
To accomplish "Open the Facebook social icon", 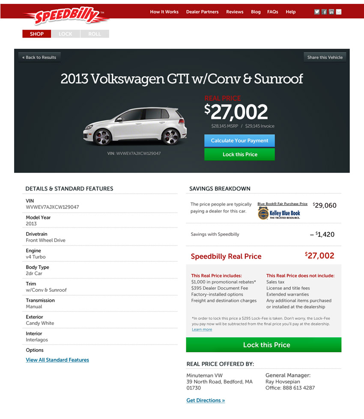I will 324,12.
